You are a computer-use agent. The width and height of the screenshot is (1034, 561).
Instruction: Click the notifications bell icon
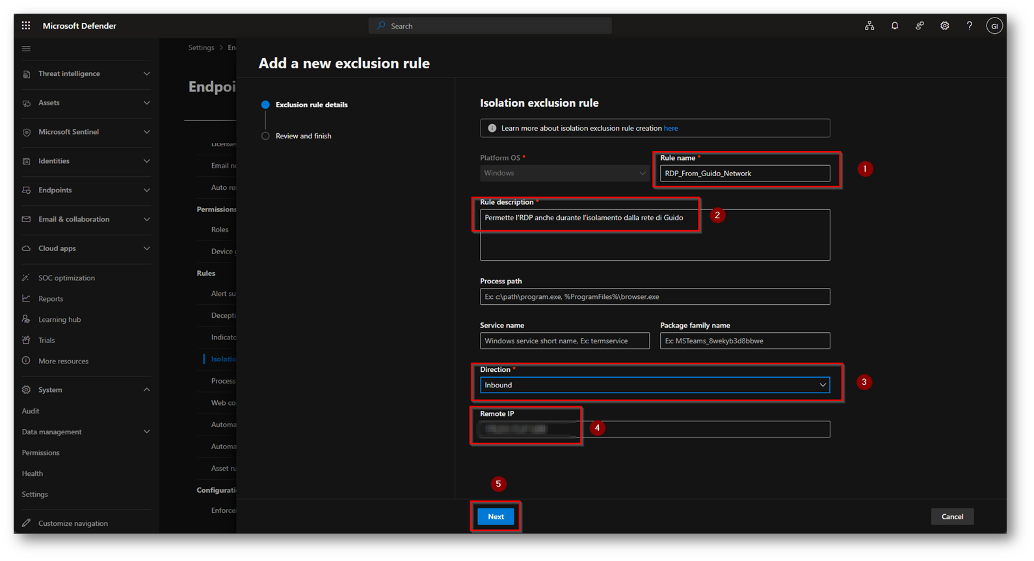[x=895, y=26]
